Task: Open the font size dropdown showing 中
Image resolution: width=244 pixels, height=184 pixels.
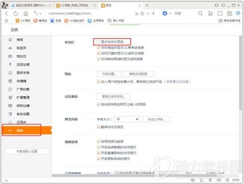Action: [x=127, y=119]
